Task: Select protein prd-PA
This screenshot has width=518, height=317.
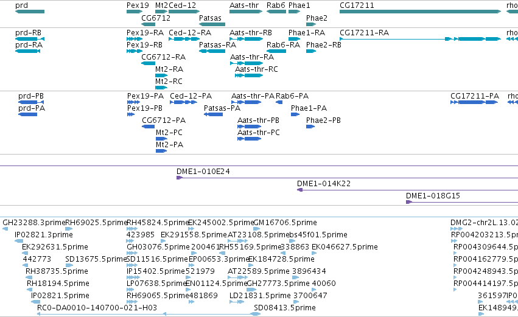Action: pos(32,108)
